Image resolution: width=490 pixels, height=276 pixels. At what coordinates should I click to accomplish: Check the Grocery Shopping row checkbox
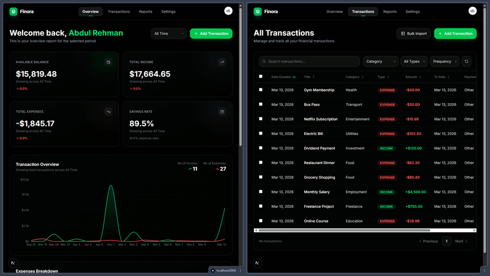260,177
